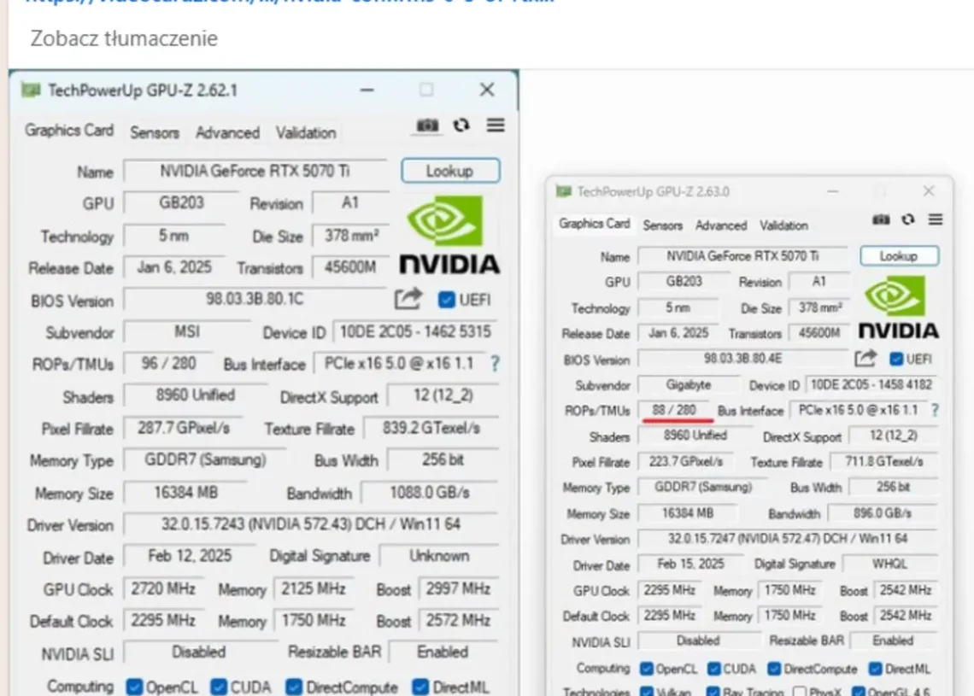Click the Bus Interface question mark in GPU-Z 2.62.1

[495, 363]
